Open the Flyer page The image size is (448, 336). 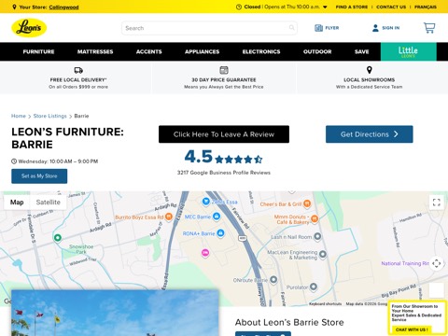(327, 28)
